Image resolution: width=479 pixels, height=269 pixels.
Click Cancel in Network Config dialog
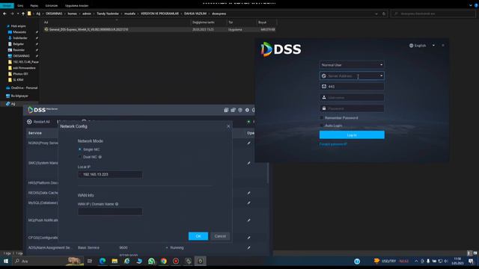220,236
